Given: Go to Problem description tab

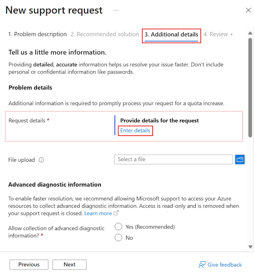Looking at the screenshot, I should [38, 34].
